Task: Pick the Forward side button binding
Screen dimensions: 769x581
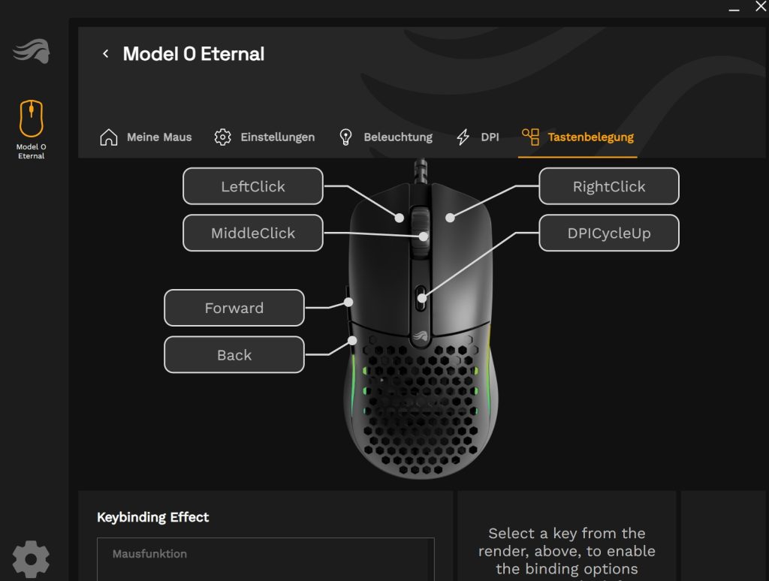Action: point(234,308)
